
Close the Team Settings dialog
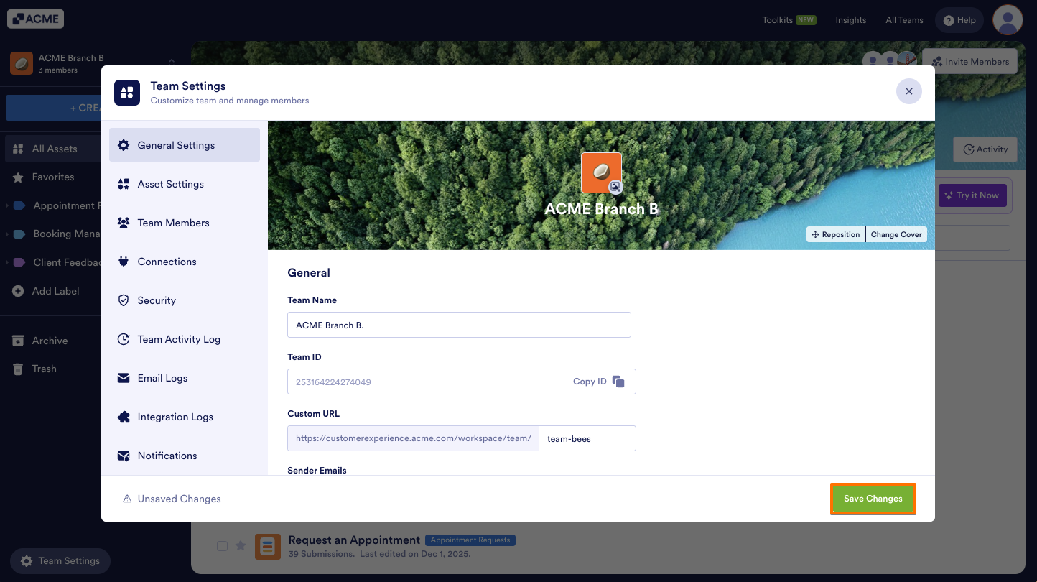coord(909,91)
